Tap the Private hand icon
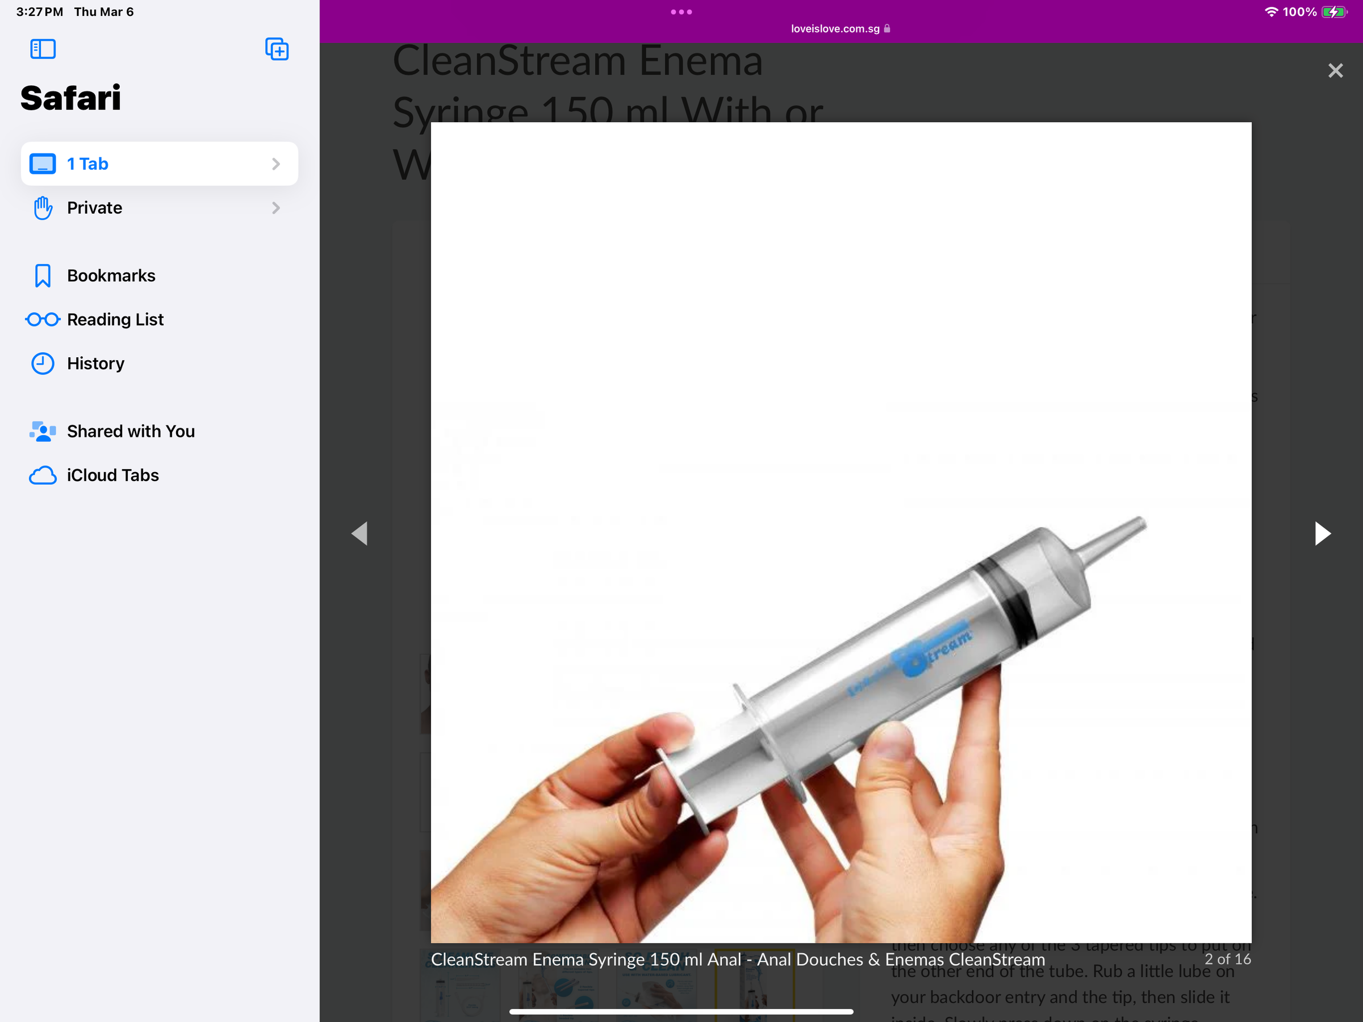The width and height of the screenshot is (1363, 1022). (x=43, y=208)
